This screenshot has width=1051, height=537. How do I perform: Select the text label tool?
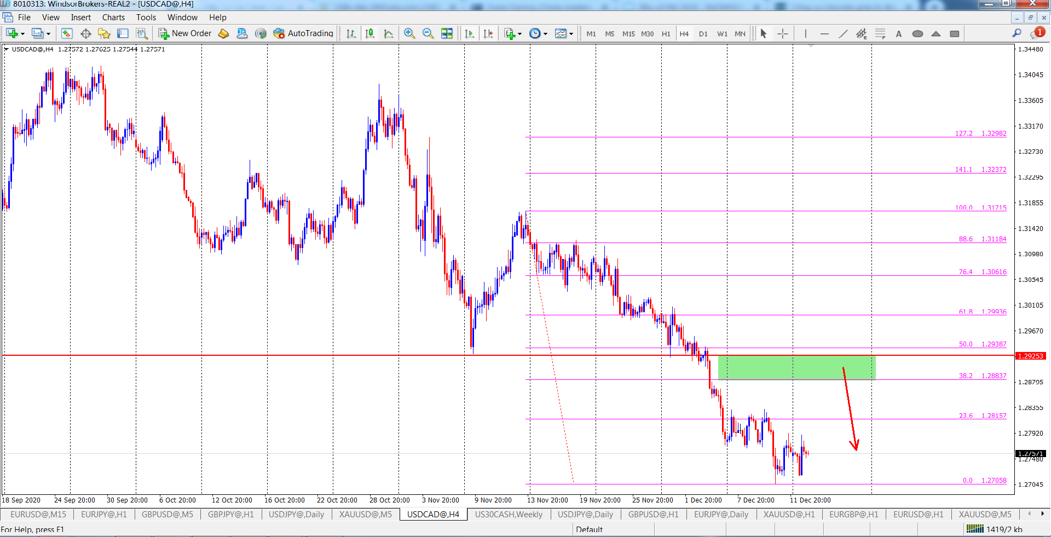(899, 33)
